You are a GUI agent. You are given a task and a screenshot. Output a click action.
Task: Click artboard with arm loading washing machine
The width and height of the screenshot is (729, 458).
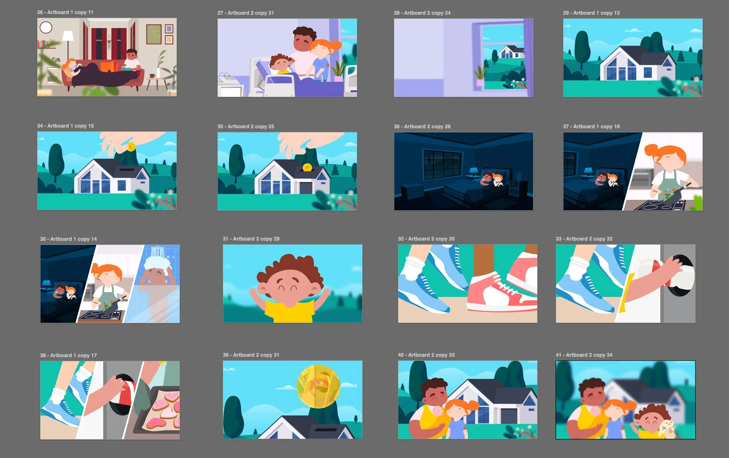point(625,284)
